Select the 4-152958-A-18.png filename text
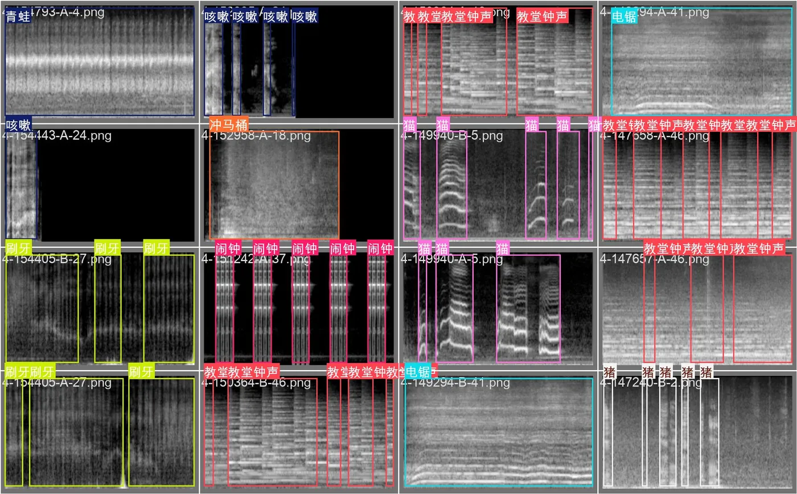The width and height of the screenshot is (797, 494). [256, 136]
